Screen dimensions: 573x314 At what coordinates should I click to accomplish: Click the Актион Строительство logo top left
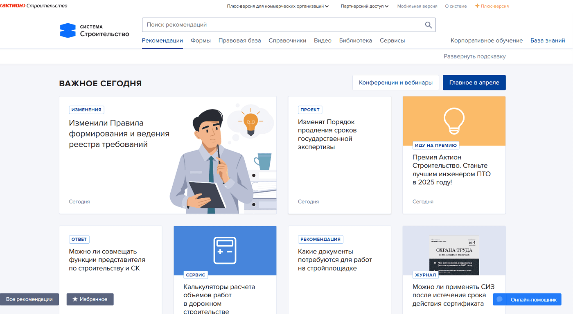click(x=35, y=6)
